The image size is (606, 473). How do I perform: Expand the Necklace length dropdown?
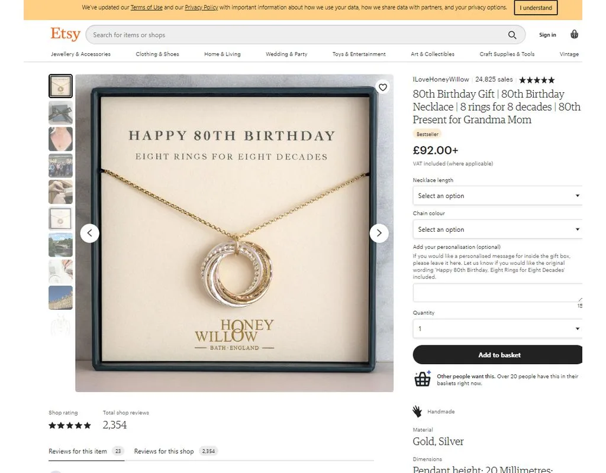coord(497,196)
